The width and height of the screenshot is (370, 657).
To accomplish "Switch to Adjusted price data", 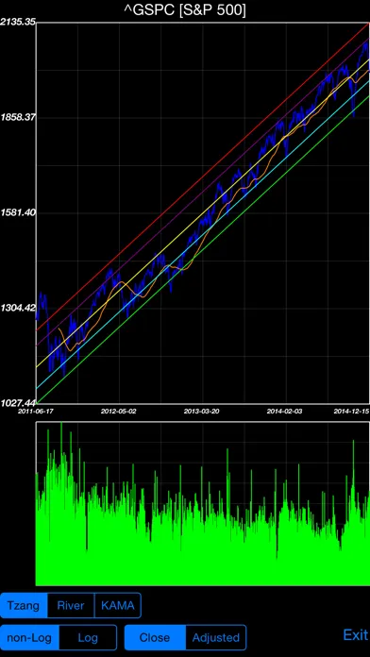I will [x=216, y=638].
